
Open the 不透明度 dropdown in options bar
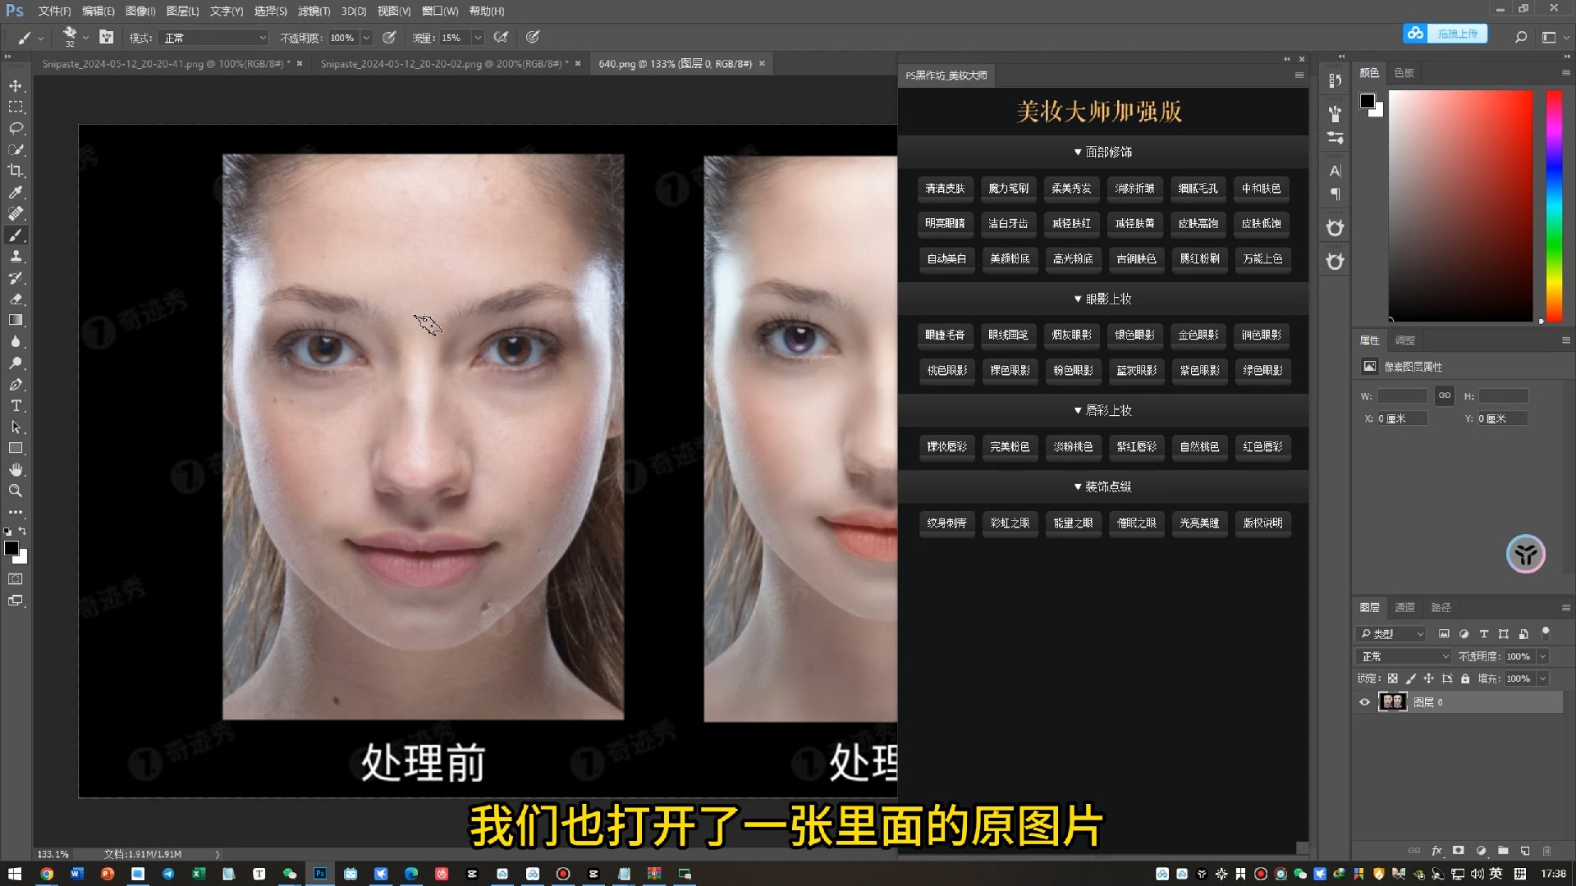[x=366, y=38]
